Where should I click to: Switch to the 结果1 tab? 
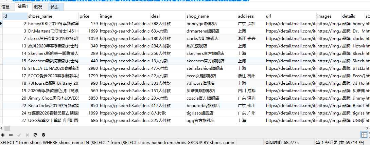click(x=22, y=6)
